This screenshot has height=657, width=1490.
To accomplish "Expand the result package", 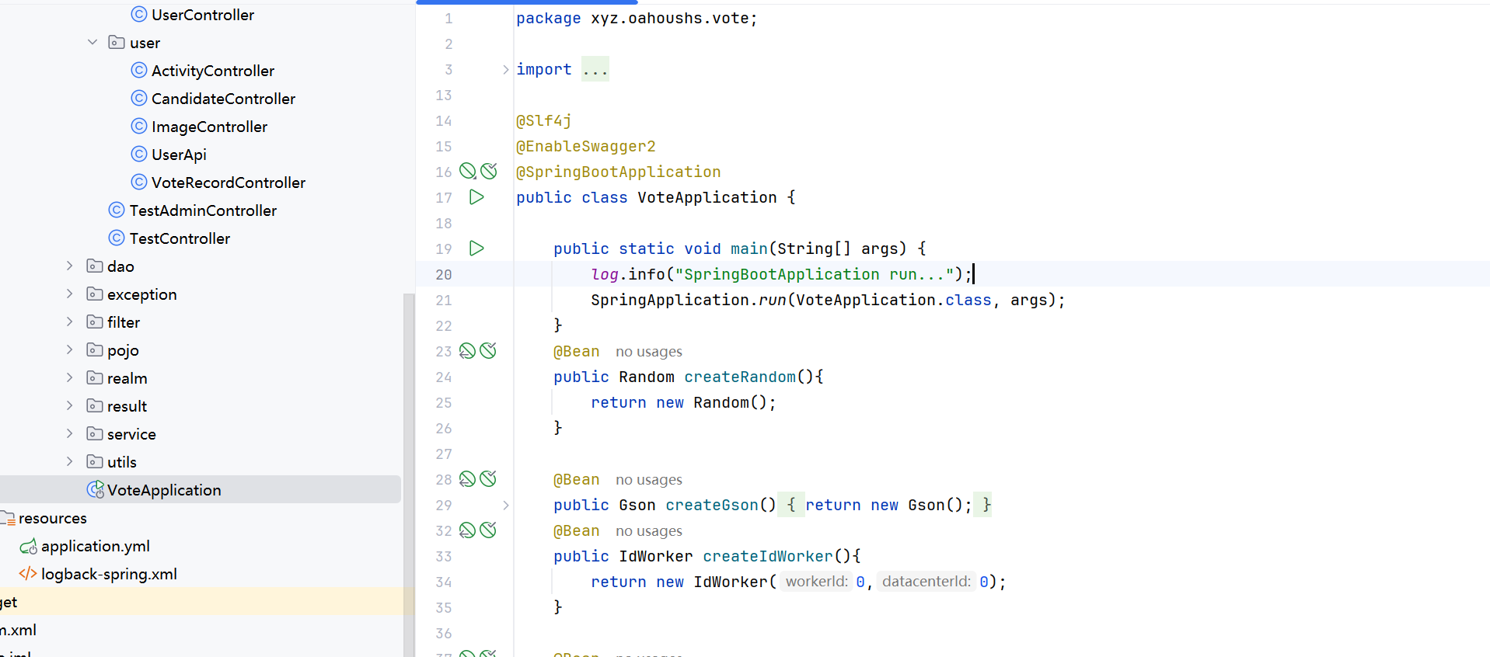I will point(70,405).
